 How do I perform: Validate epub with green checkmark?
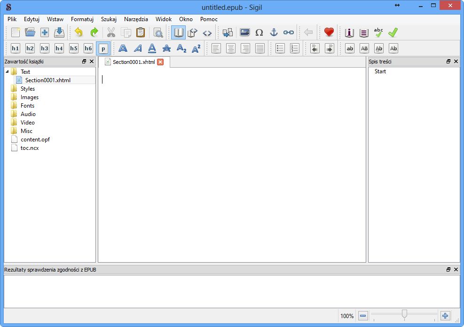tap(393, 32)
